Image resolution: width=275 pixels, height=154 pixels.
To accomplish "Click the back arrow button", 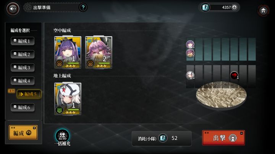I will coord(13,8).
